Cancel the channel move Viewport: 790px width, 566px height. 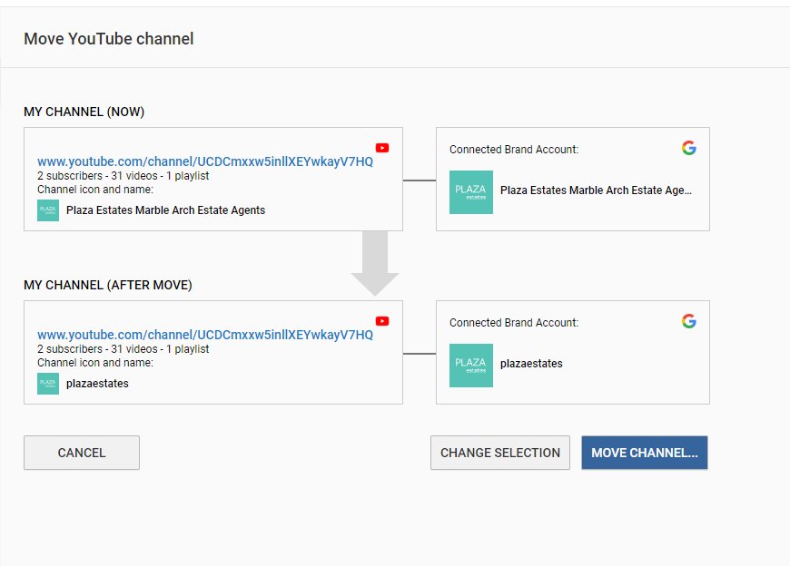[x=82, y=453]
